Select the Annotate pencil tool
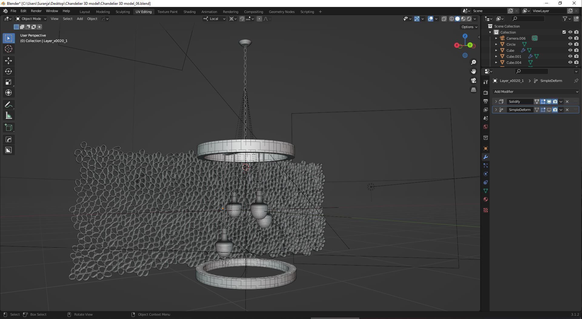This screenshot has height=319, width=582. pos(8,105)
